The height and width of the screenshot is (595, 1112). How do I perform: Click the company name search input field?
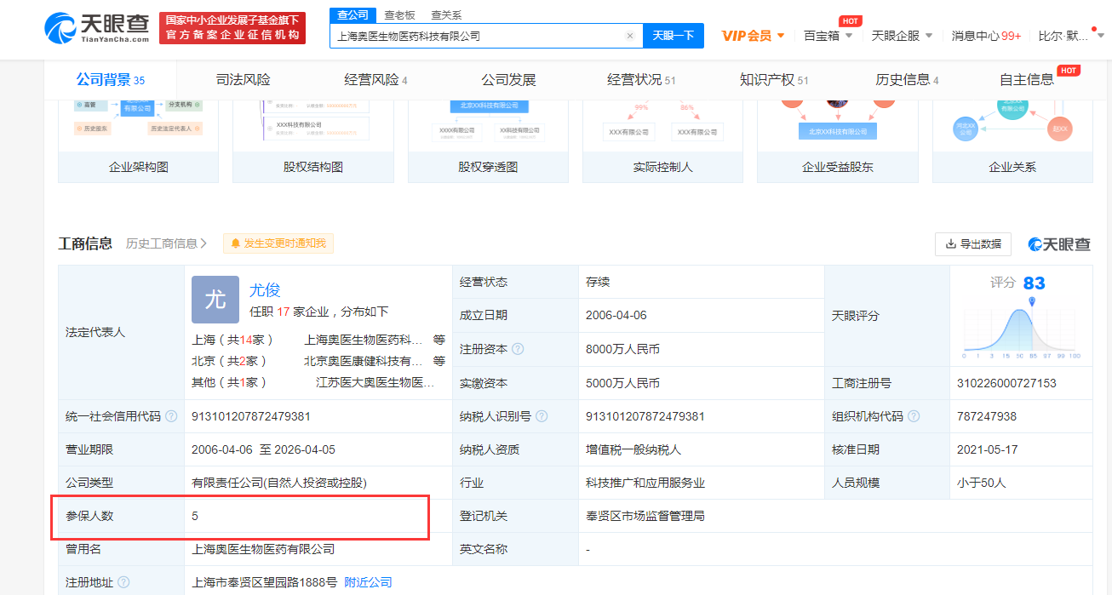pos(477,36)
